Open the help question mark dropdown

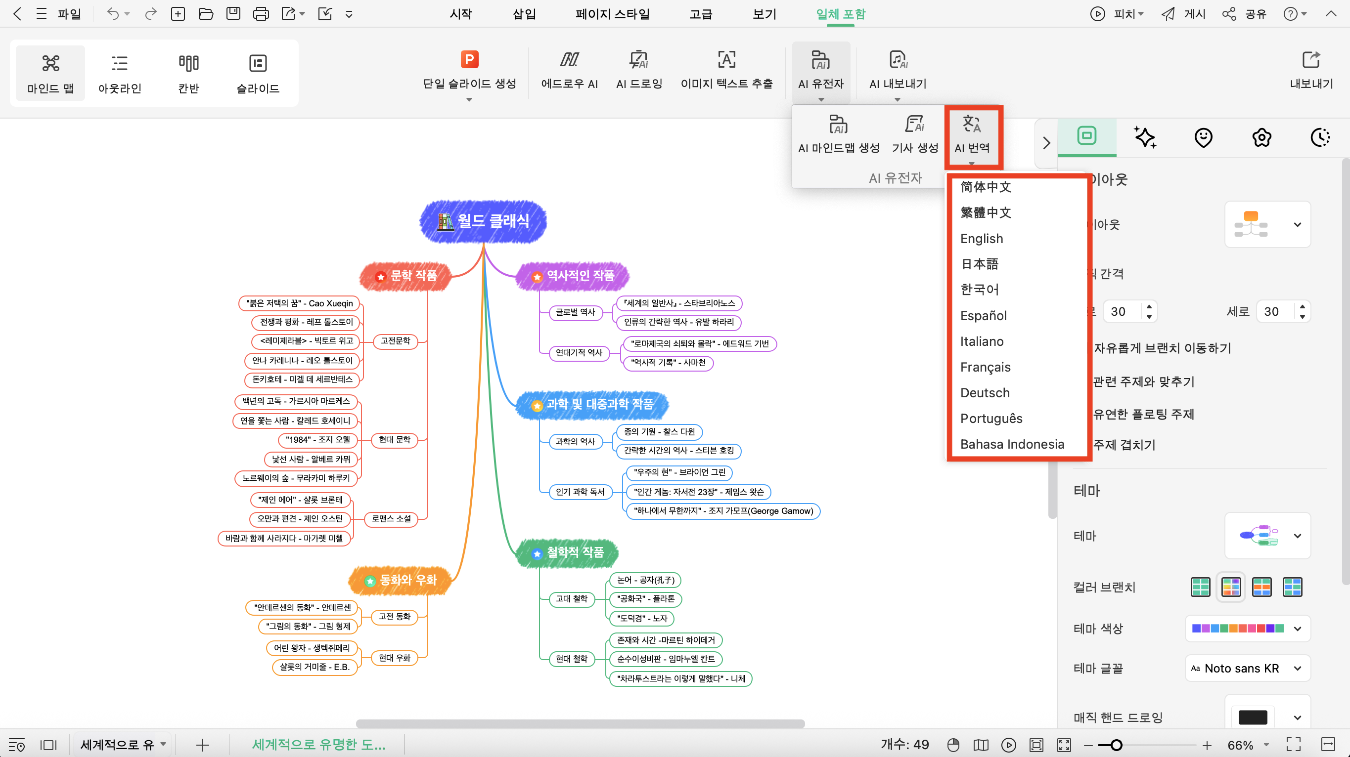click(1295, 14)
